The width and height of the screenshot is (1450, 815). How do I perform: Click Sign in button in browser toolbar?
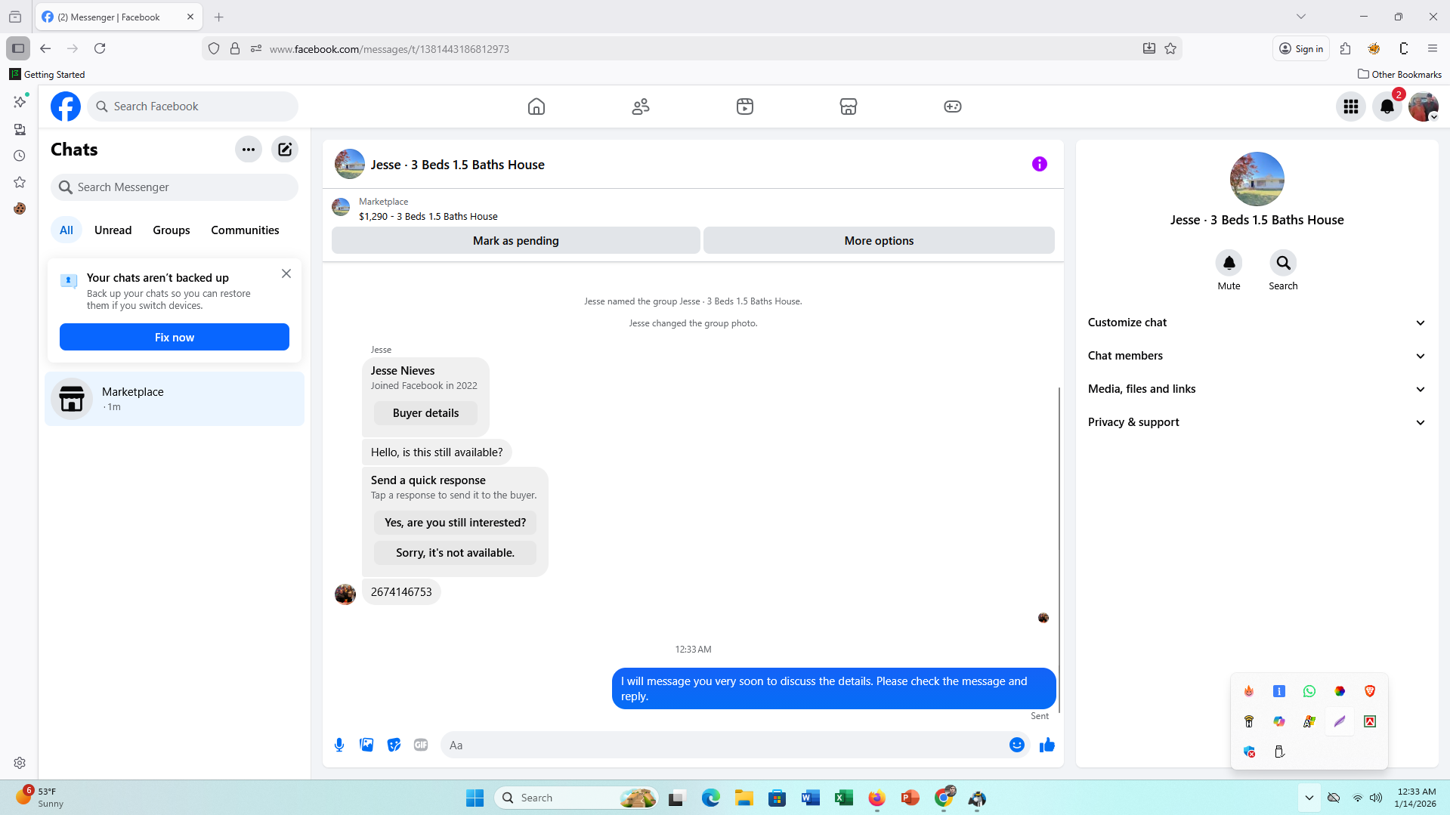coord(1300,48)
